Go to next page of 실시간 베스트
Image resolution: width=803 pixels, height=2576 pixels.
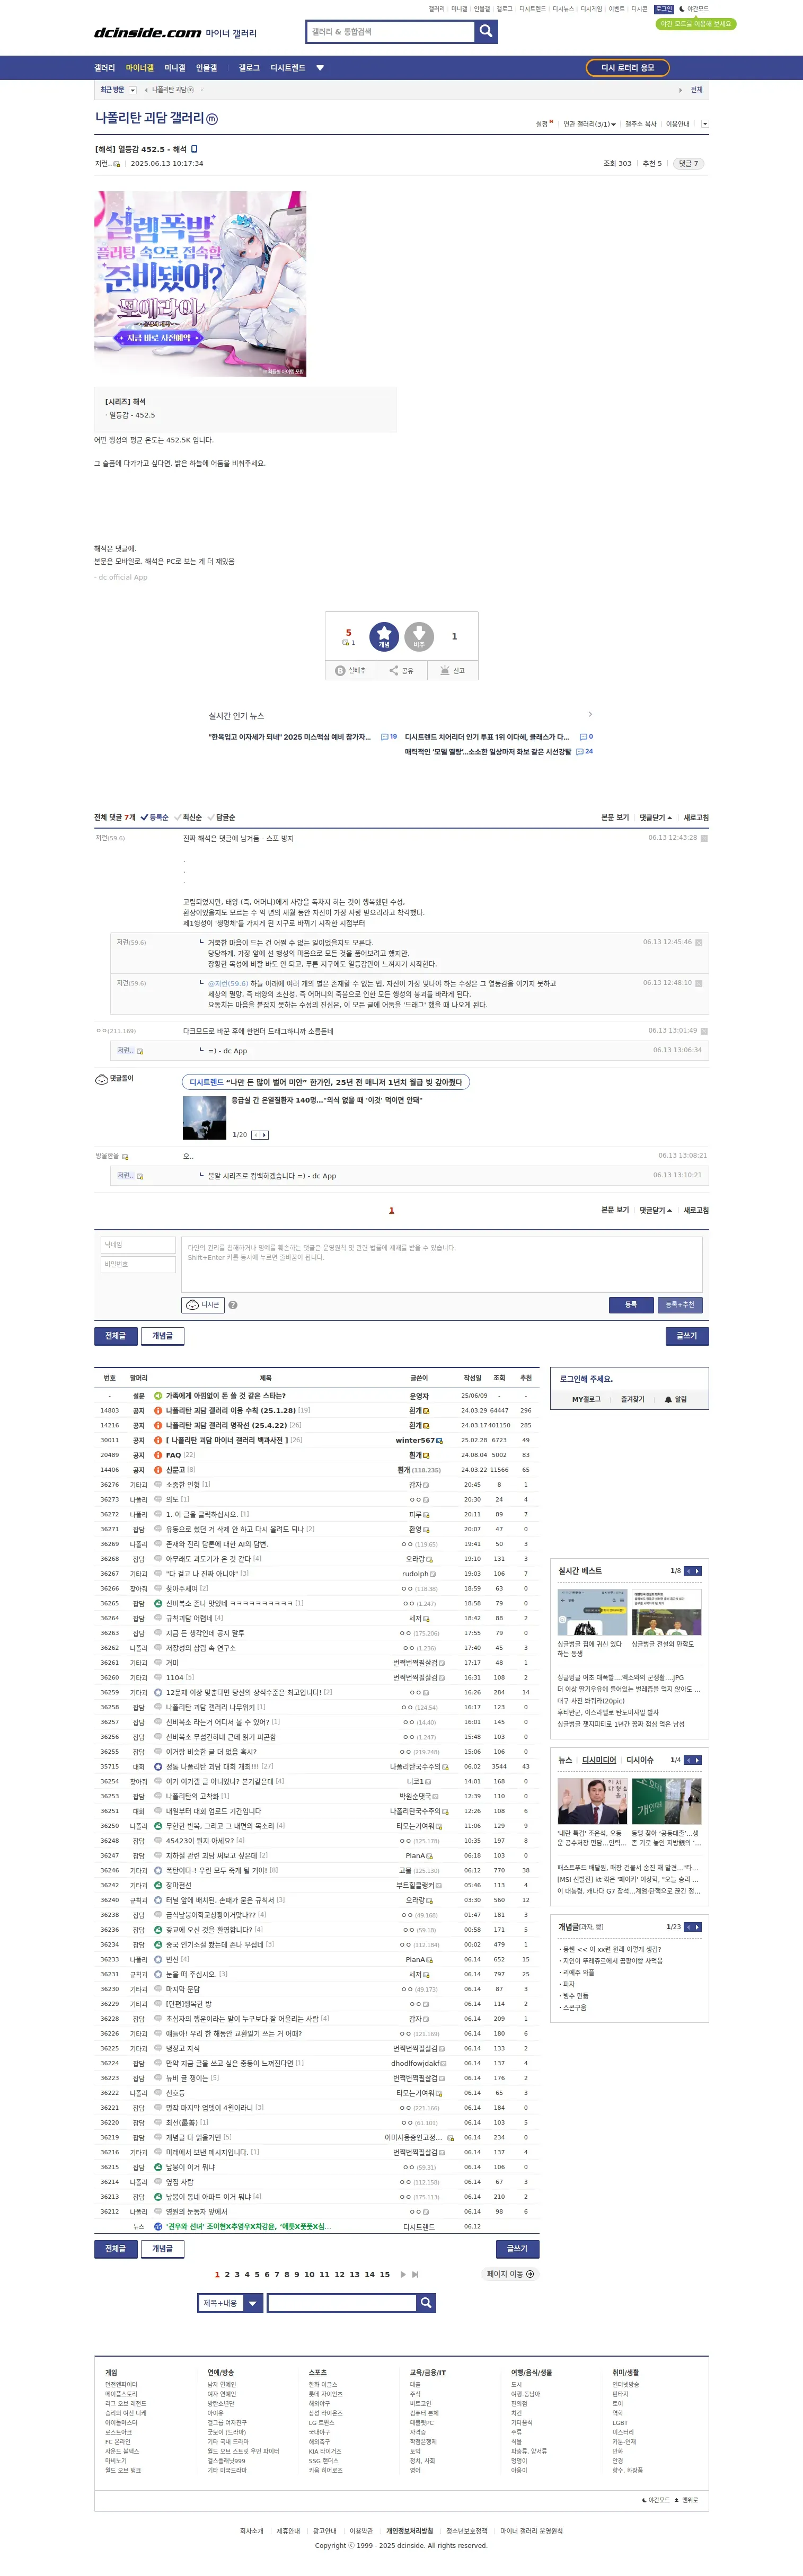697,1571
